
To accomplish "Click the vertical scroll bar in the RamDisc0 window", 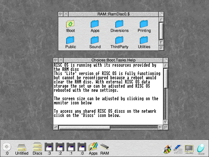I will click(x=161, y=31).
